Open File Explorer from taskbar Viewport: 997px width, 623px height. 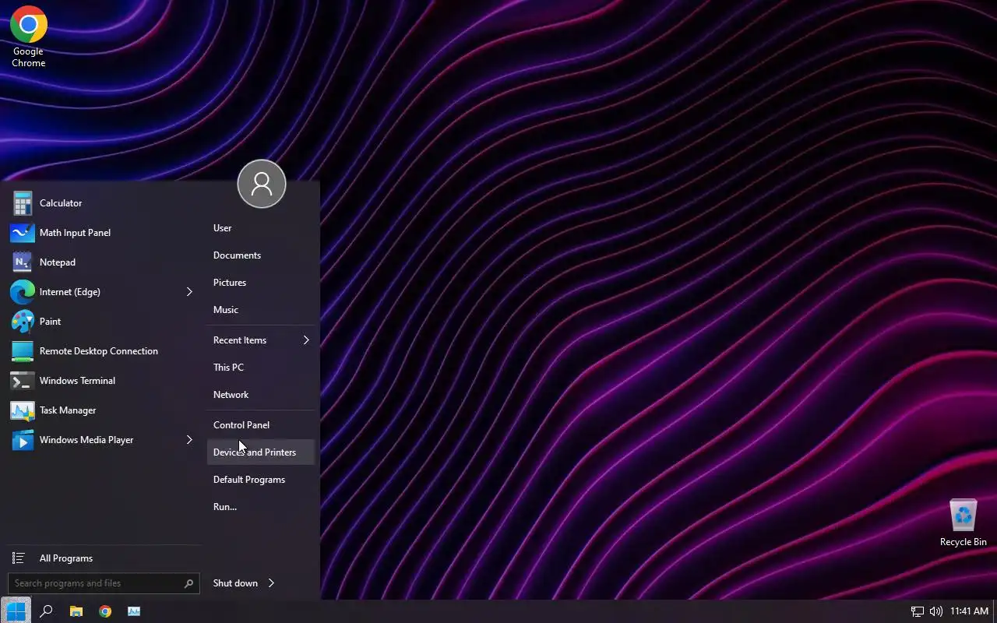pyautogui.click(x=76, y=611)
